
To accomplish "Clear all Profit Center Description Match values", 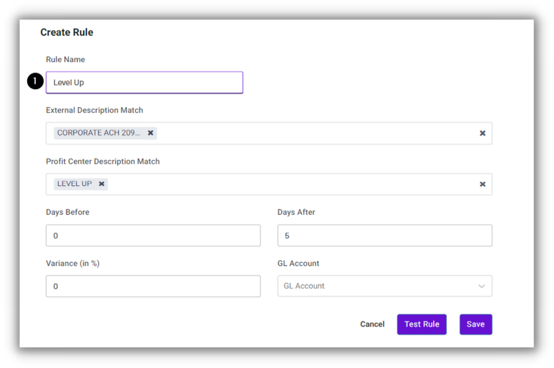I will [482, 184].
